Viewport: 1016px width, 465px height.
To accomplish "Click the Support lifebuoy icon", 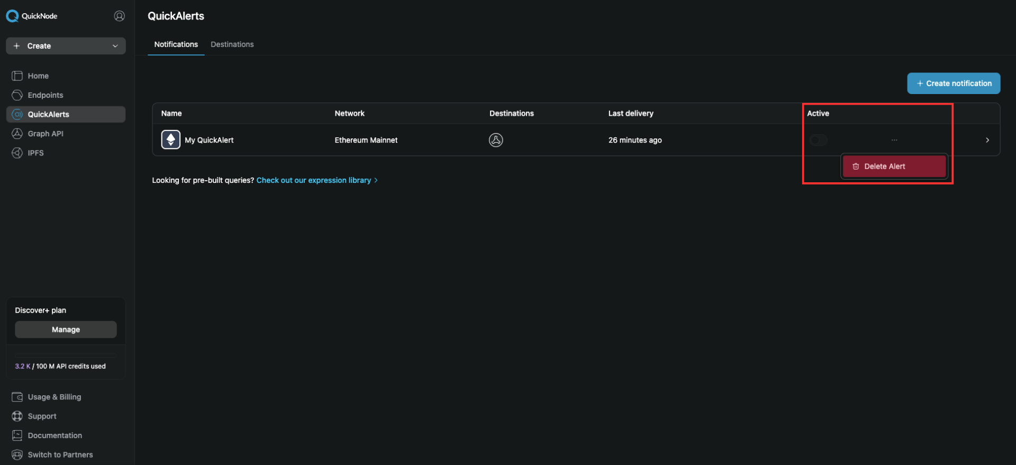I will point(17,416).
